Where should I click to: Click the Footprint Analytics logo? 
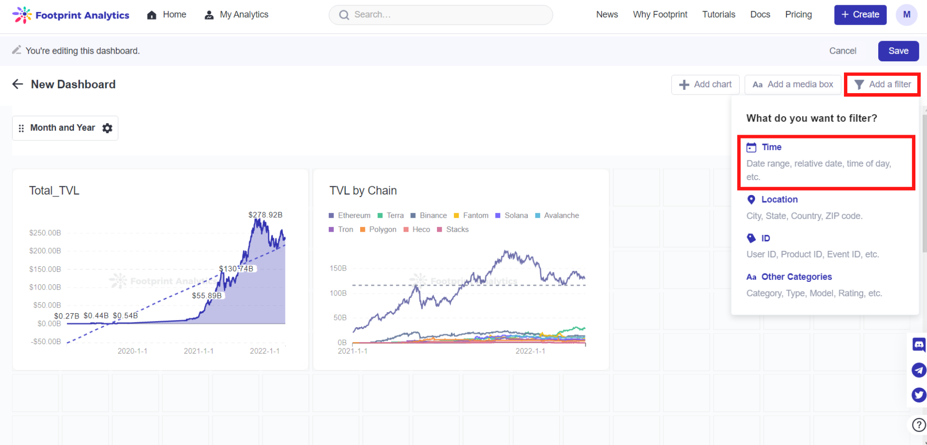(x=71, y=15)
